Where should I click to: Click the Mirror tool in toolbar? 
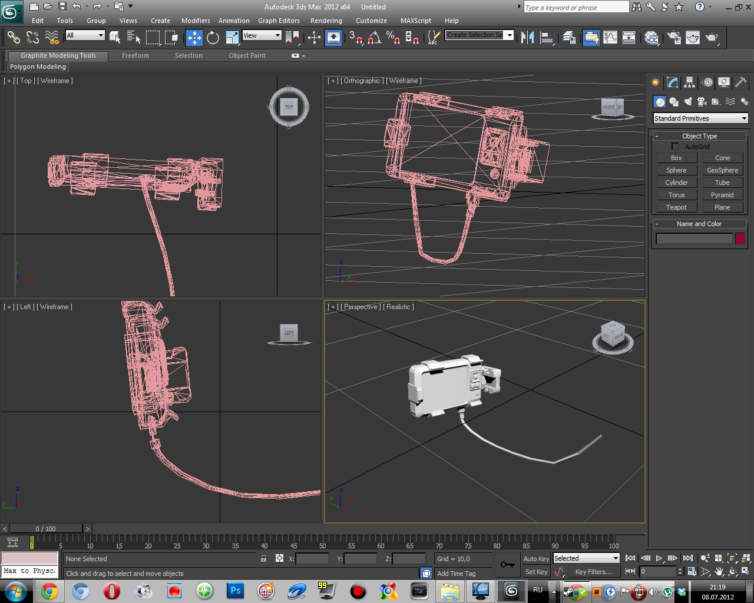(x=527, y=38)
